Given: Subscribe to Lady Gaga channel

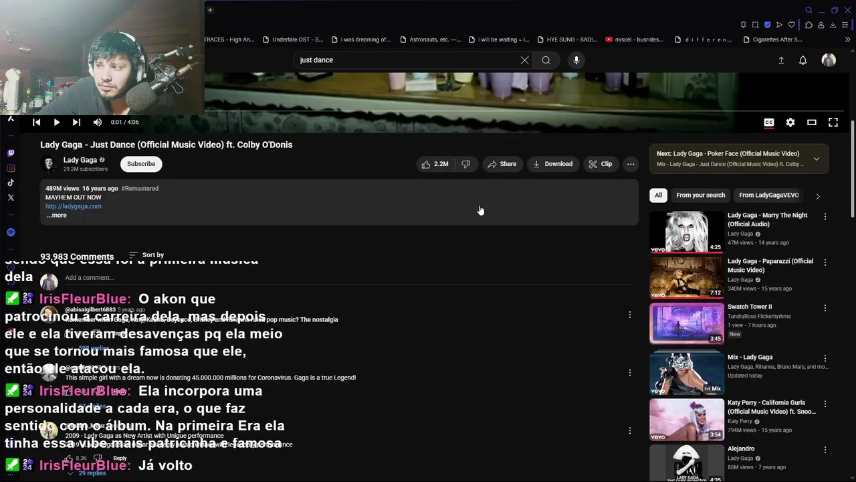Looking at the screenshot, I should click(x=141, y=164).
